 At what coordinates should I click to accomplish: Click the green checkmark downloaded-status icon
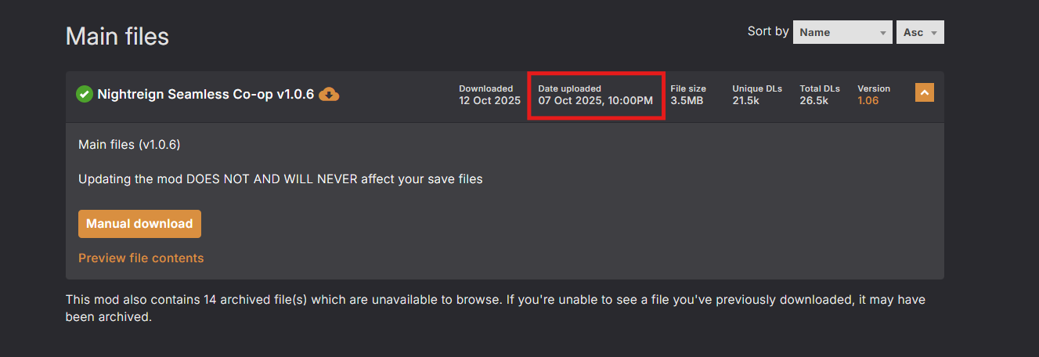(x=85, y=94)
